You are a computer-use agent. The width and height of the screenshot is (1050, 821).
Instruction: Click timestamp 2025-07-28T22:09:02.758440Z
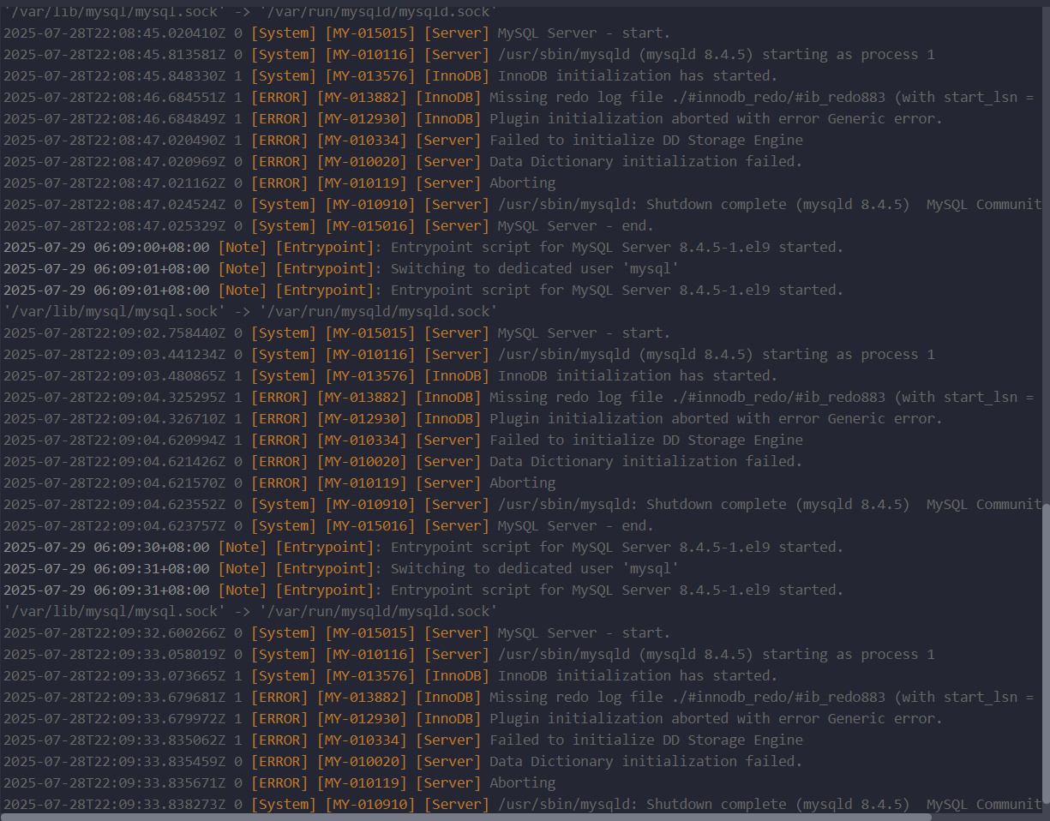click(115, 333)
